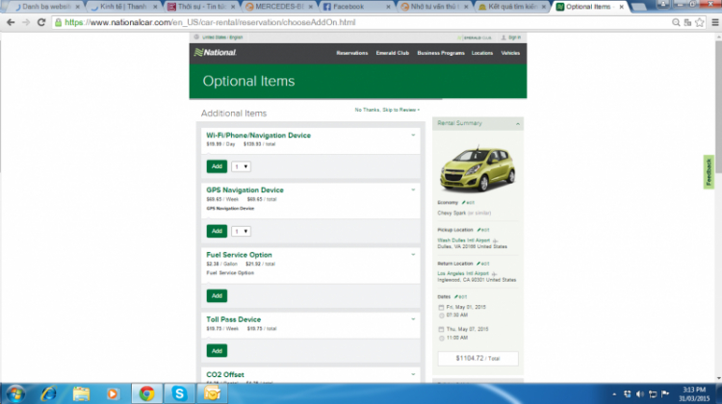Open File Explorer from taskbar
722x404 pixels.
[x=81, y=393]
